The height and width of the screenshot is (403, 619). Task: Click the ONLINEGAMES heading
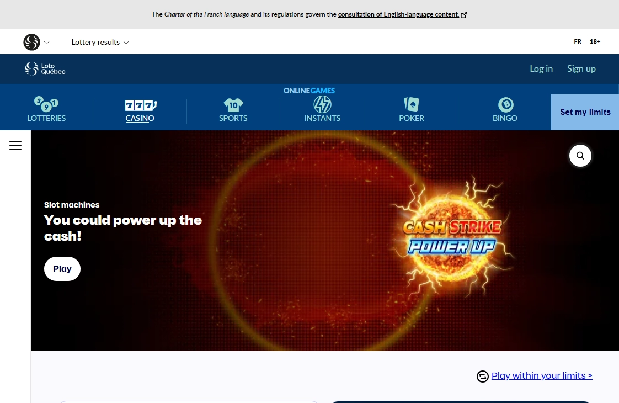(x=309, y=91)
